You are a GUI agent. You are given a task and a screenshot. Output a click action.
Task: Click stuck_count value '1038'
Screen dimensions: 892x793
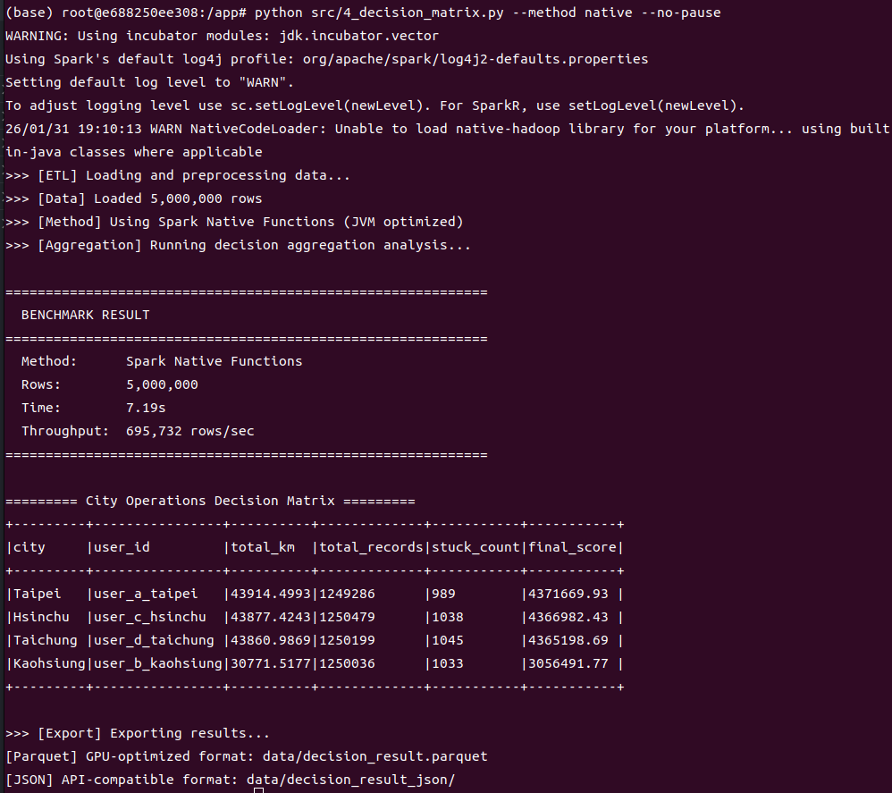click(x=448, y=617)
